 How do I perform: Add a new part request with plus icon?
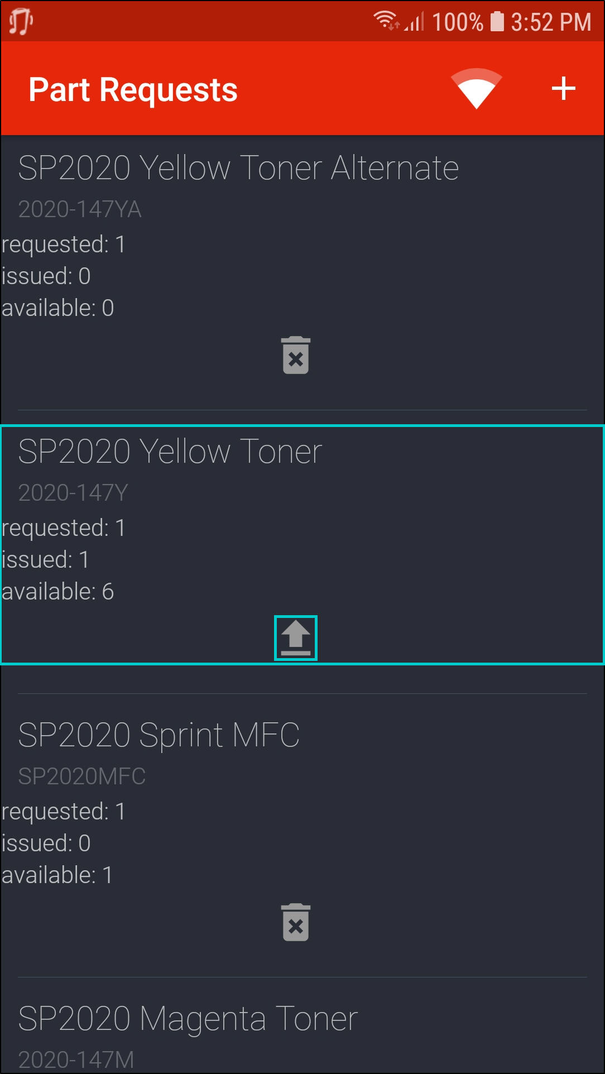click(x=563, y=89)
